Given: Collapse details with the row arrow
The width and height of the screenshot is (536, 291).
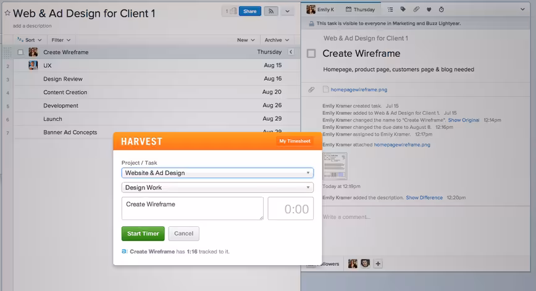Looking at the screenshot, I should tap(291, 52).
